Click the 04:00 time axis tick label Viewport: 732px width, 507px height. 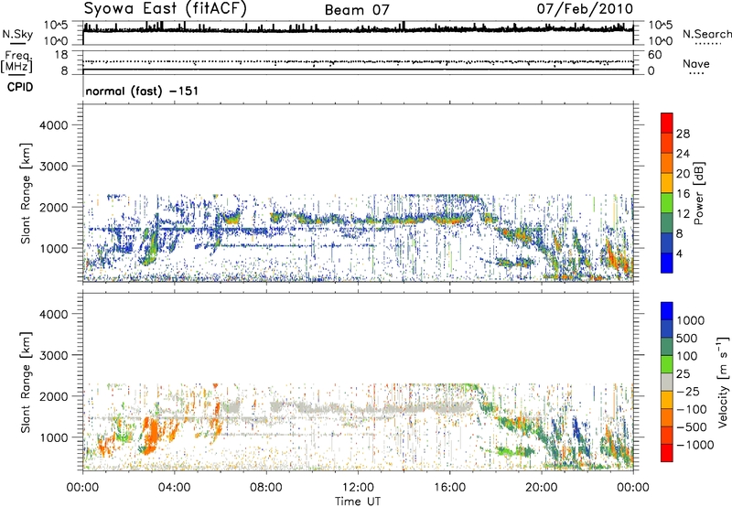click(x=175, y=488)
